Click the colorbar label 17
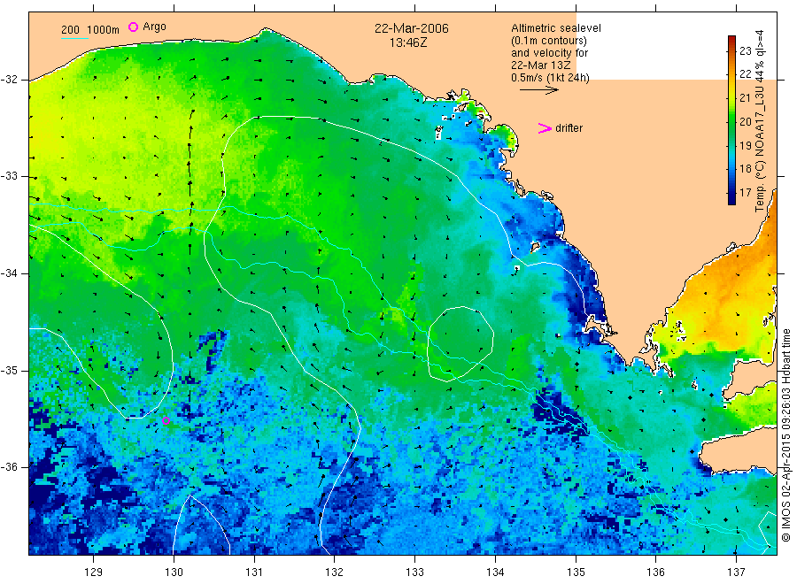The image size is (797, 584). click(745, 193)
